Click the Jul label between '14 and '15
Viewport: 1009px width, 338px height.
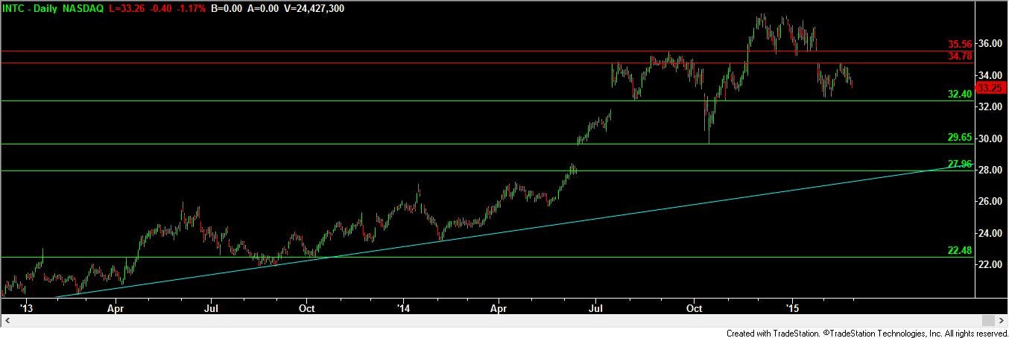[595, 307]
